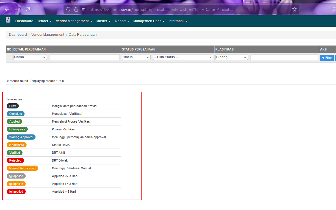Click the company name search input field
This screenshot has width=336, height=210.
click(x=85, y=57)
